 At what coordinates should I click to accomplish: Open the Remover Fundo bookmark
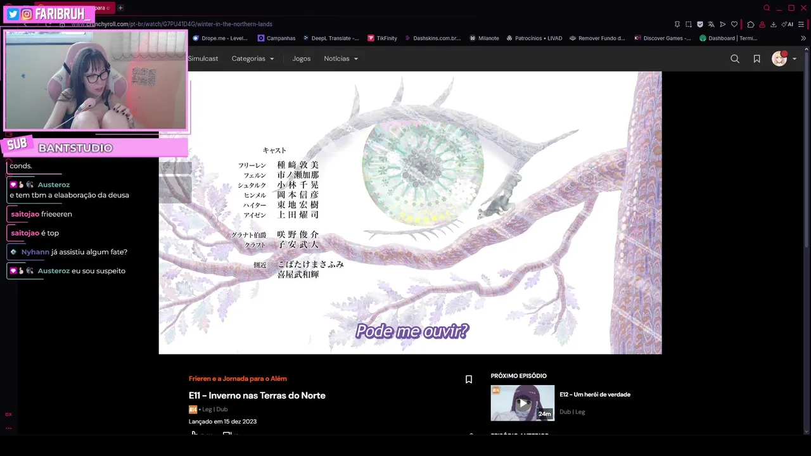597,38
